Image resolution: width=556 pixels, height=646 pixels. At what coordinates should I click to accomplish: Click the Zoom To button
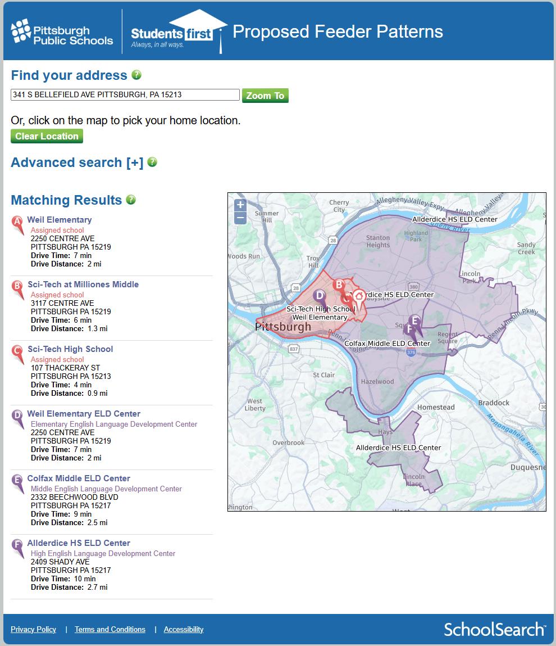[265, 96]
